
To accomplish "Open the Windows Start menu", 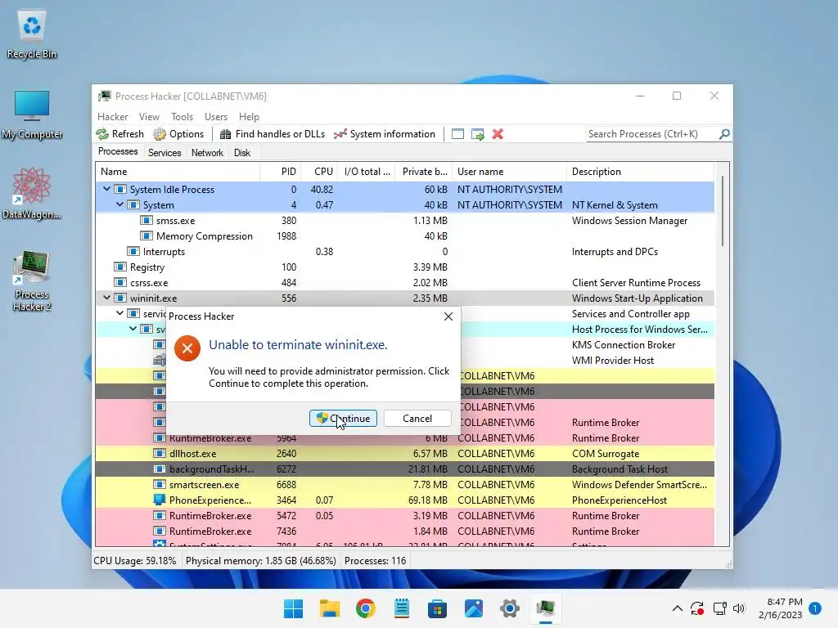I will pyautogui.click(x=293, y=608).
